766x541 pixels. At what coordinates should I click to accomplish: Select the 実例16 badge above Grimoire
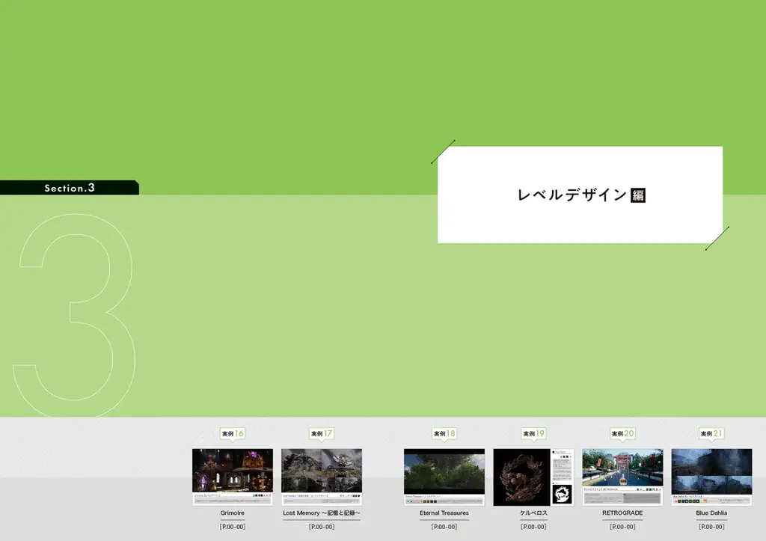coord(232,433)
